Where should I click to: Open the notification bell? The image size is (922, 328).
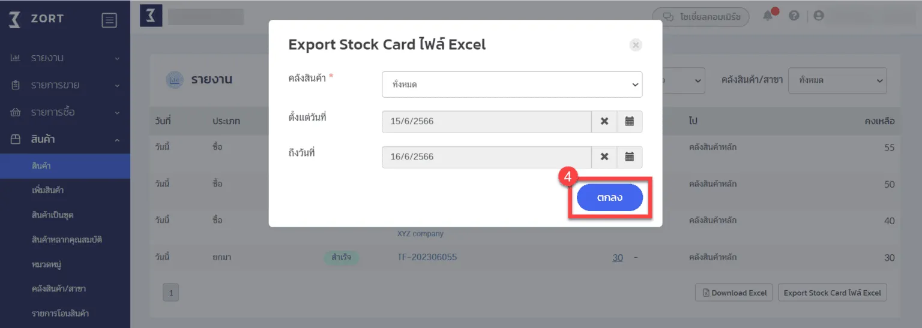[768, 16]
